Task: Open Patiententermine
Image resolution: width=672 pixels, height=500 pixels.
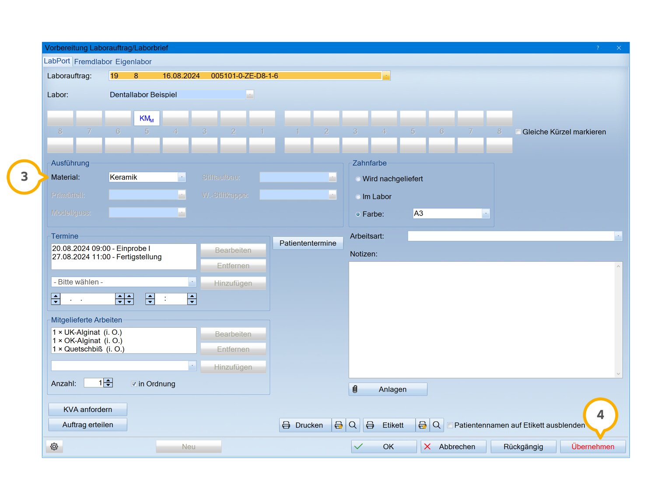Action: (308, 243)
